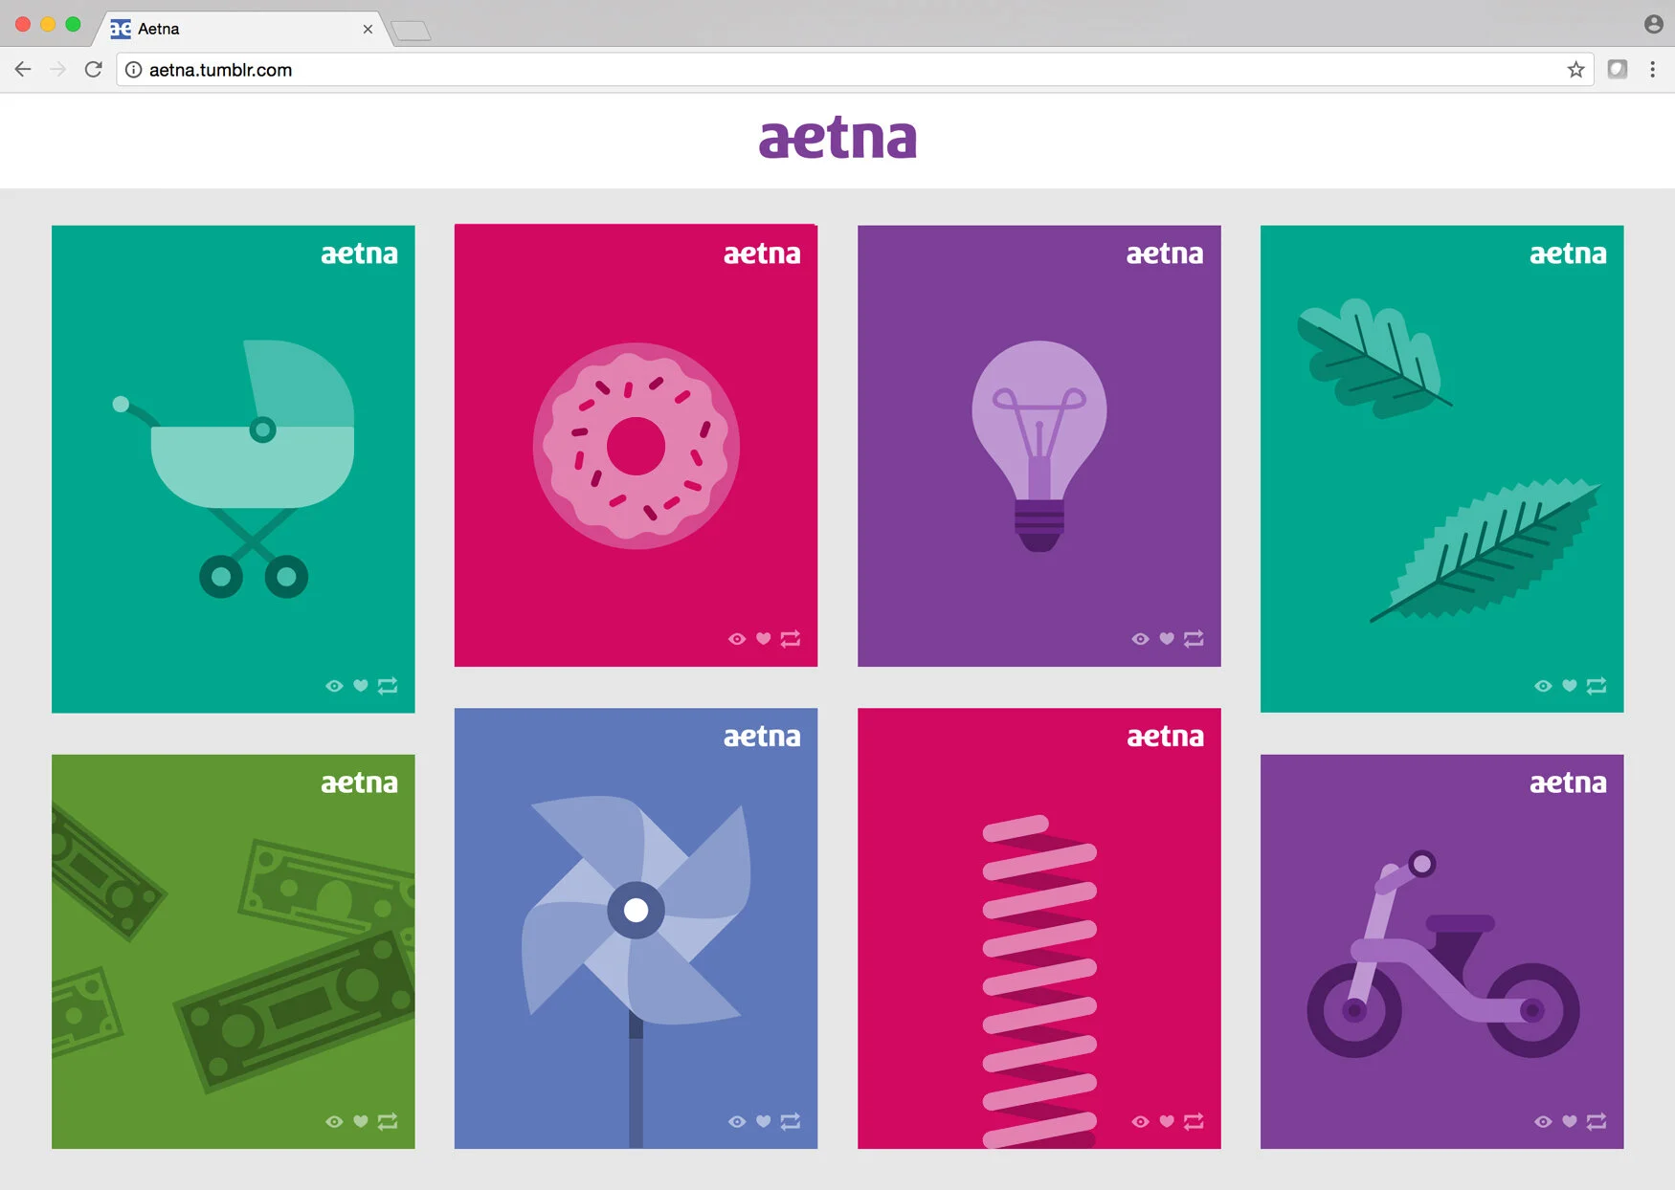Image resolution: width=1675 pixels, height=1190 pixels.
Task: Select the Aetna browser tab
Action: pos(241,29)
